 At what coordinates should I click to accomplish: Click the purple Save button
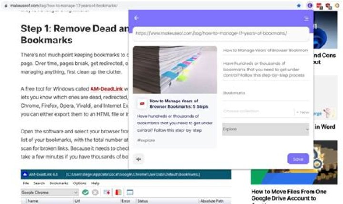coord(298,159)
